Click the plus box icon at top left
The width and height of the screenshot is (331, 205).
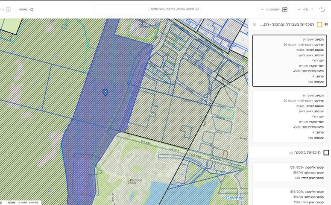tap(8, 9)
